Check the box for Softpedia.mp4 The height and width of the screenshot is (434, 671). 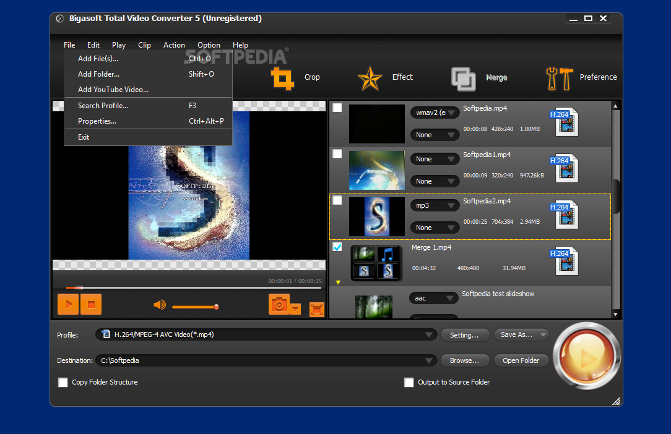(x=337, y=108)
